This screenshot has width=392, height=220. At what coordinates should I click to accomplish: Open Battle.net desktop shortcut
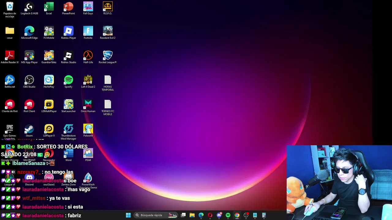pos(10,82)
